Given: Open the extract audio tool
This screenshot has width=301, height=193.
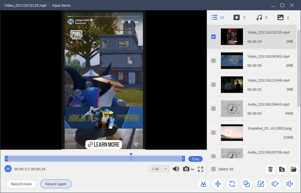Looking at the screenshot, I should pyautogui.click(x=275, y=184).
